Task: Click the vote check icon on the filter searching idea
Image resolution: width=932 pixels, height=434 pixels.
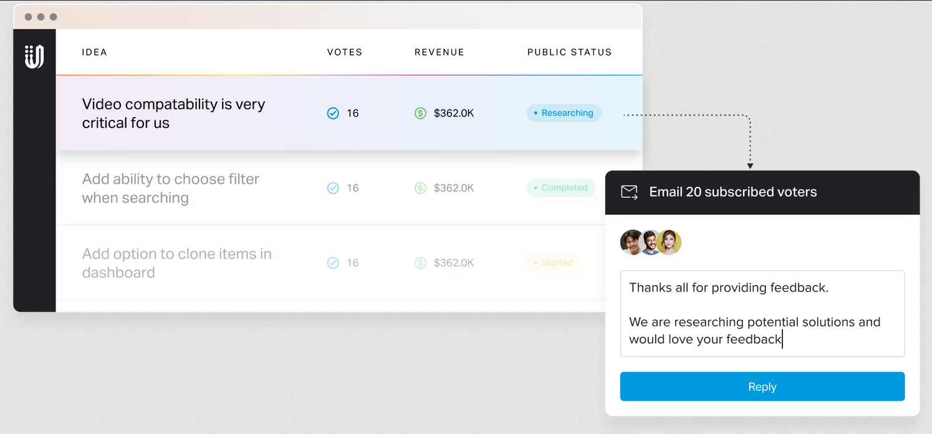Action: (333, 188)
